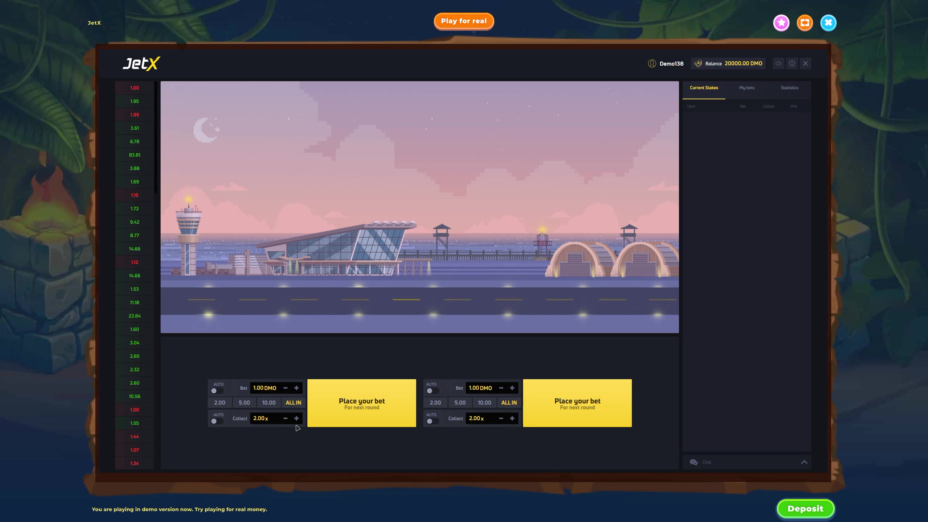928x522 pixels.
Task: Decrease right collect multiplier with minus
Action: pos(501,418)
